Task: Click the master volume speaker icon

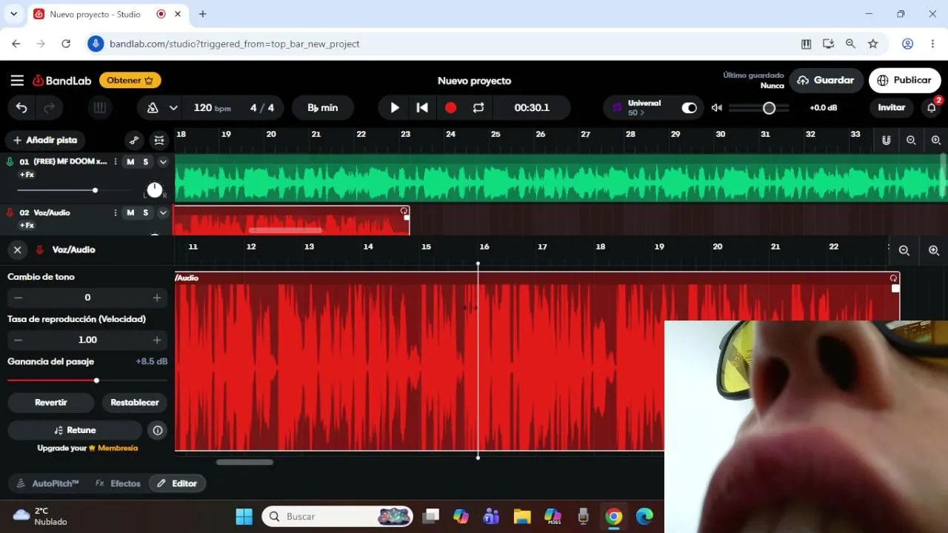Action: pyautogui.click(x=716, y=108)
